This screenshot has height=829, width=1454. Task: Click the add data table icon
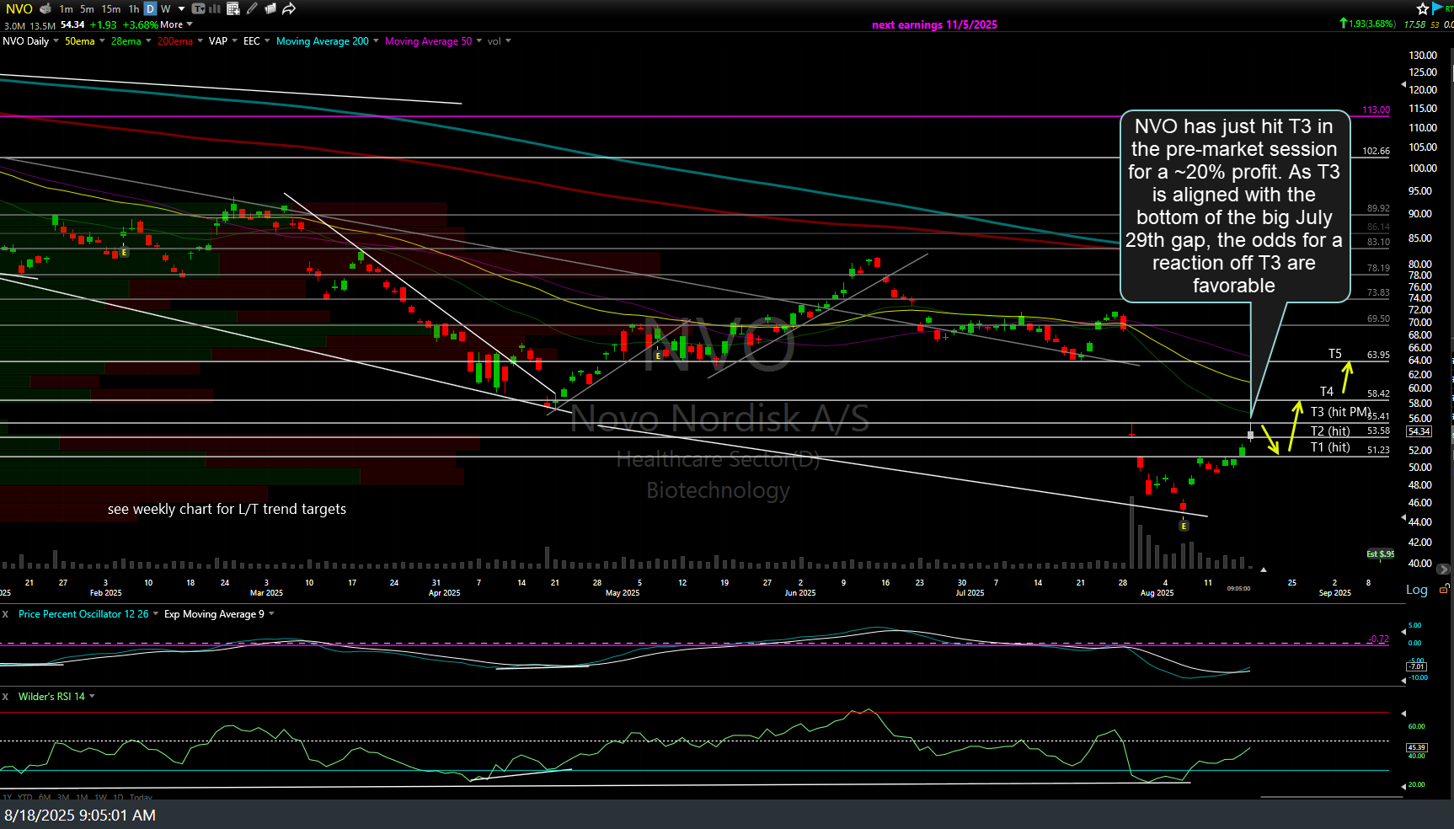pyautogui.click(x=233, y=8)
